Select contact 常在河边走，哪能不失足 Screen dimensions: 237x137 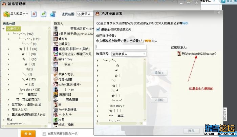(75, 54)
